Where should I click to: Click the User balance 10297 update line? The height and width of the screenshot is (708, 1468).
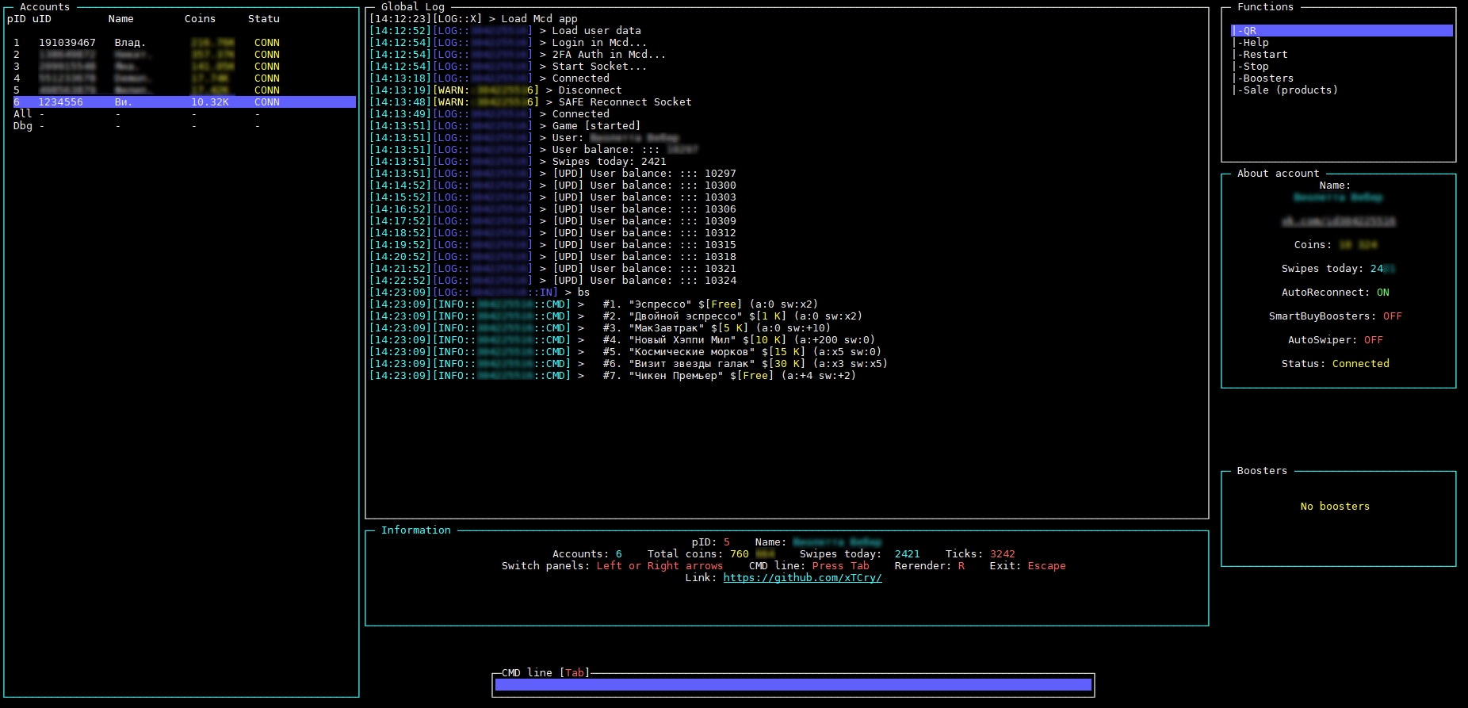tap(552, 174)
